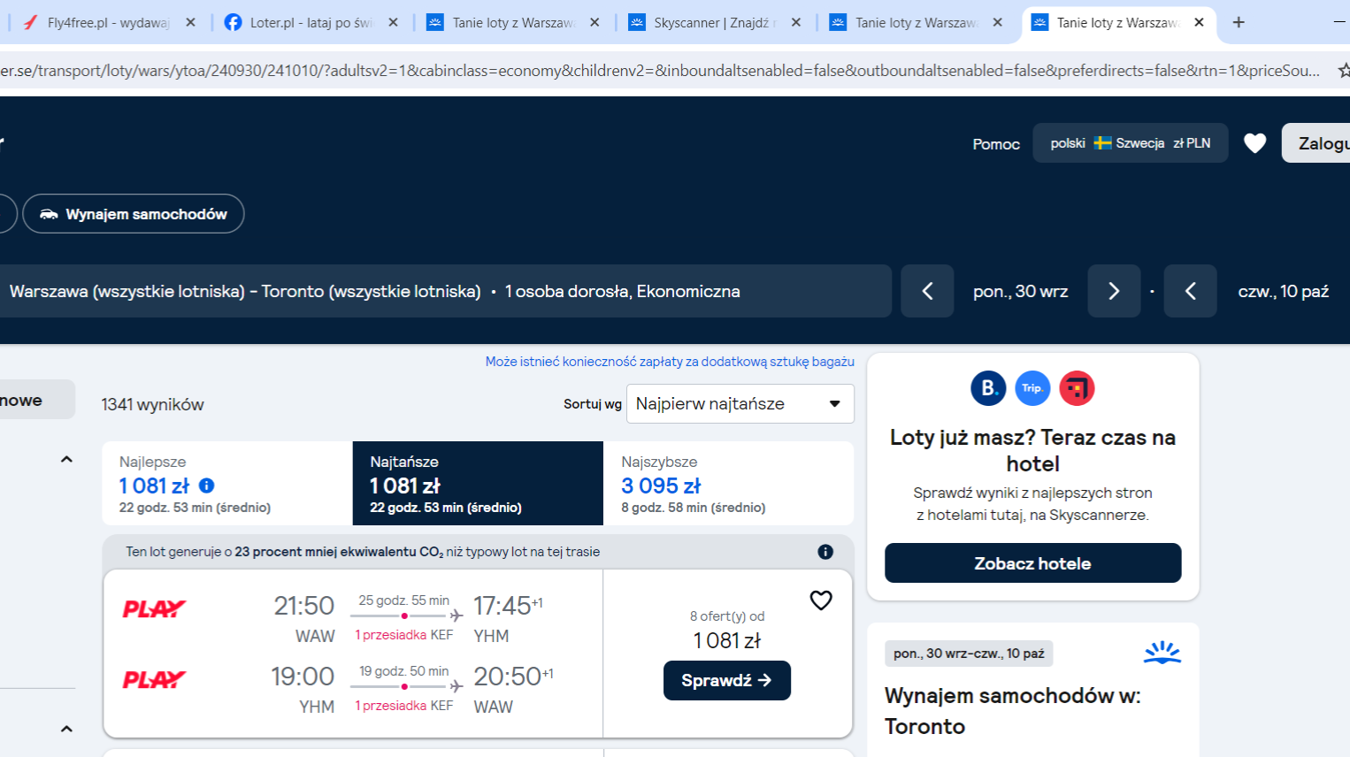The width and height of the screenshot is (1350, 757).
Task: Show CO₂ emissions info icon
Action: 825,552
